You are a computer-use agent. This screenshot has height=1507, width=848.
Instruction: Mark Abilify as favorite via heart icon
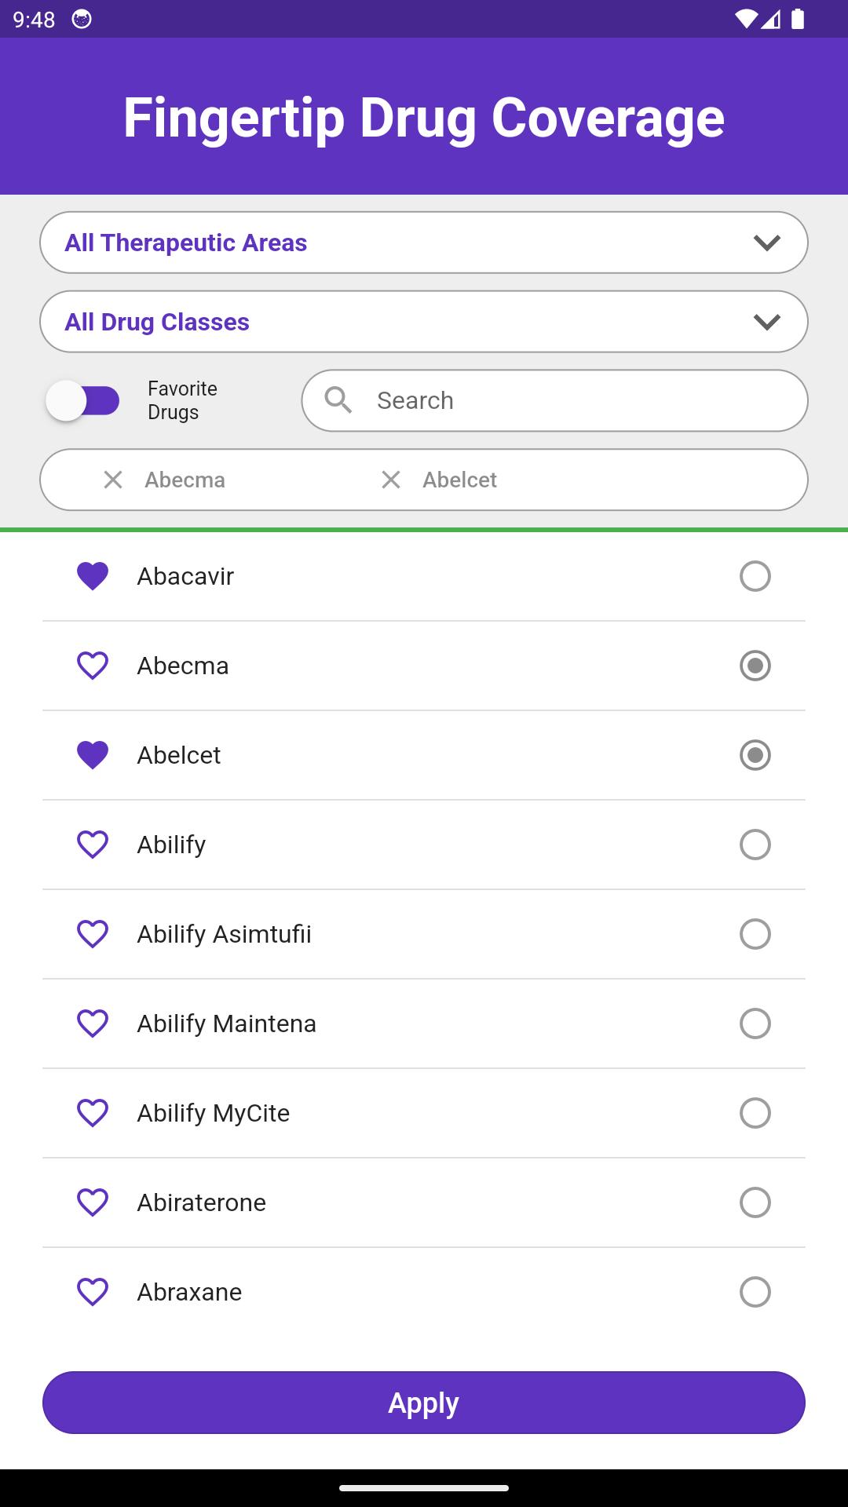tap(93, 845)
